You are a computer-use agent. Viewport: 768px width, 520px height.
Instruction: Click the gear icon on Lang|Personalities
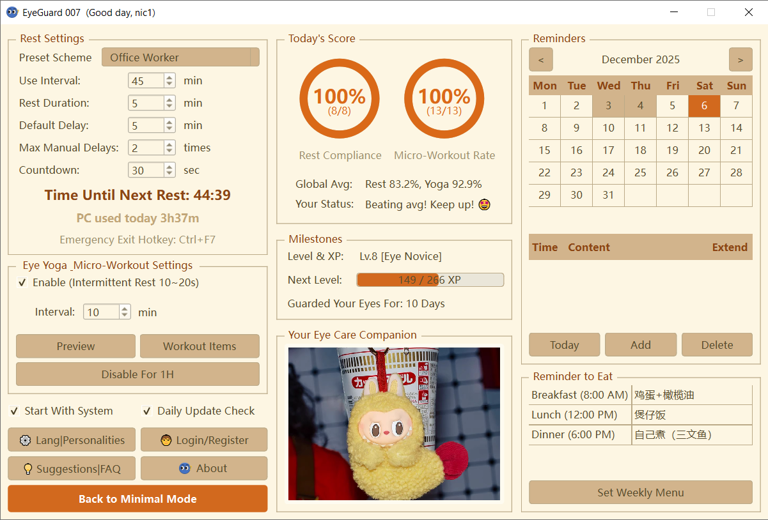click(25, 440)
